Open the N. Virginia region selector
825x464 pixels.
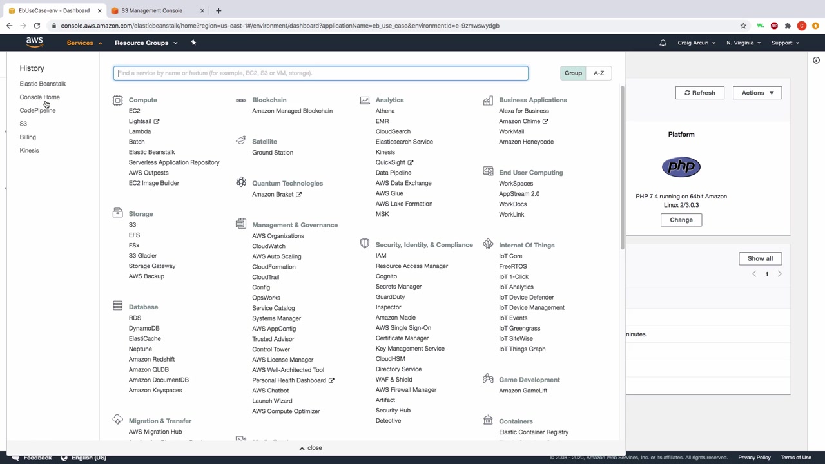click(x=743, y=43)
